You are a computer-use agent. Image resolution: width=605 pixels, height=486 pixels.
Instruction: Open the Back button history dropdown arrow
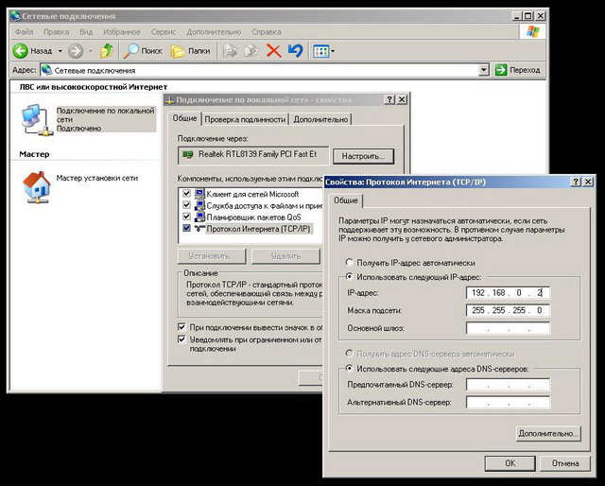60,50
